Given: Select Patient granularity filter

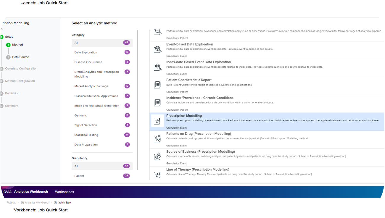Looking at the screenshot, I should pos(102,176).
